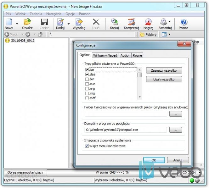Click the green status indicator icon
The width and height of the screenshot is (209, 188).
click(x=192, y=180)
